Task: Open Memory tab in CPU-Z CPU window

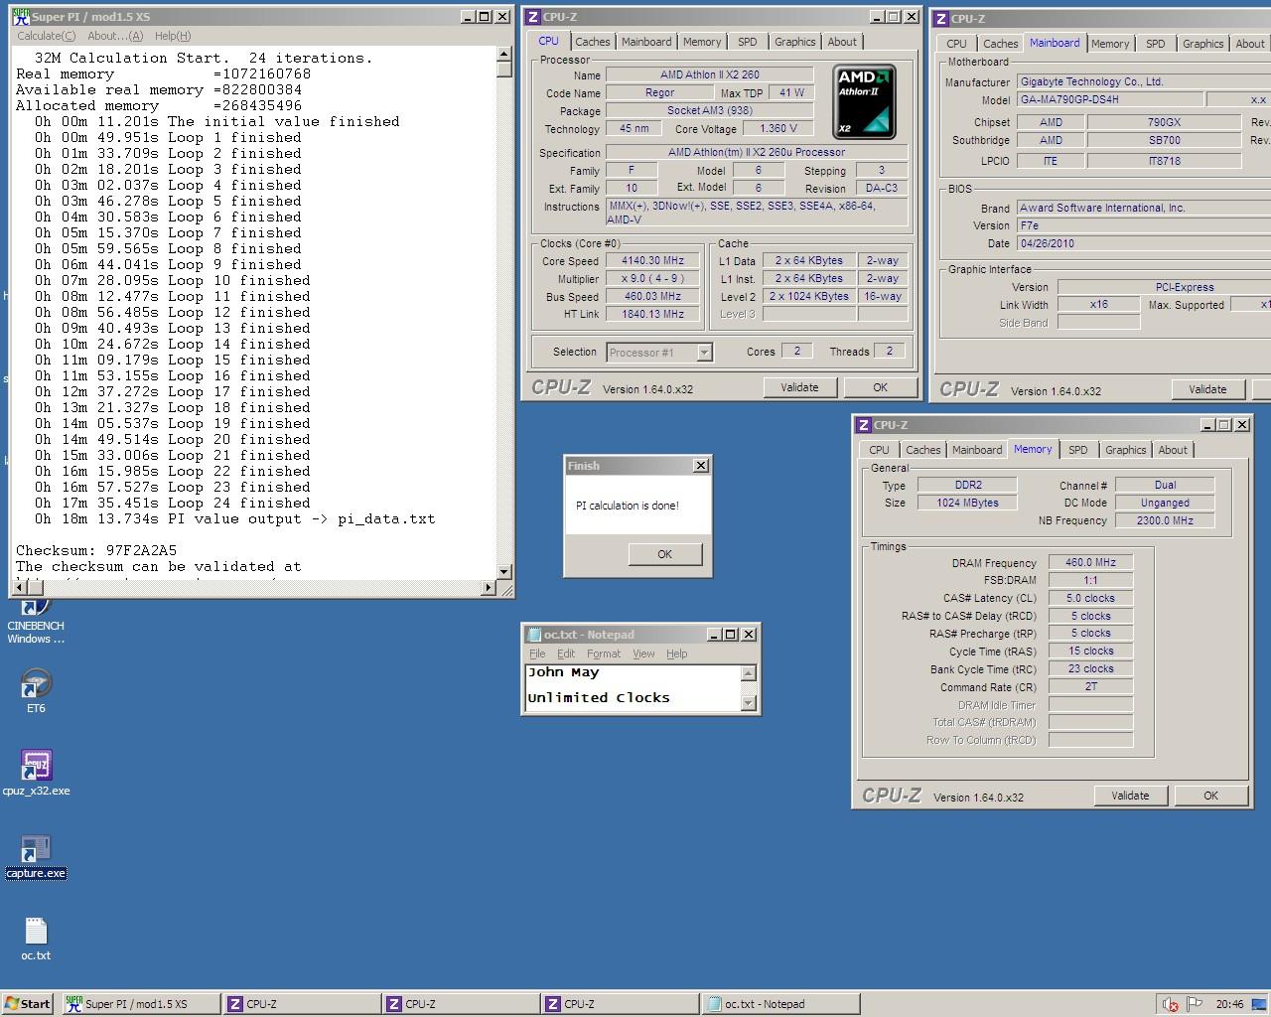Action: click(x=702, y=42)
